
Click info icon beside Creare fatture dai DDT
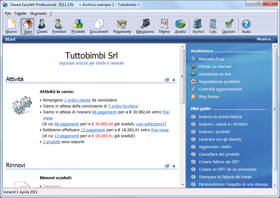point(193,162)
